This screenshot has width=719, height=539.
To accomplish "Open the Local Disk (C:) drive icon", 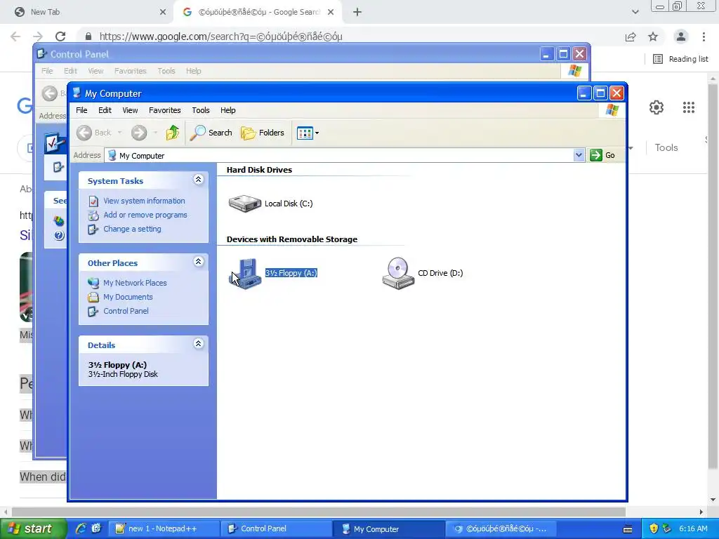I will tap(245, 203).
